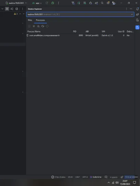Sort by Process Name column header

tap(34, 31)
